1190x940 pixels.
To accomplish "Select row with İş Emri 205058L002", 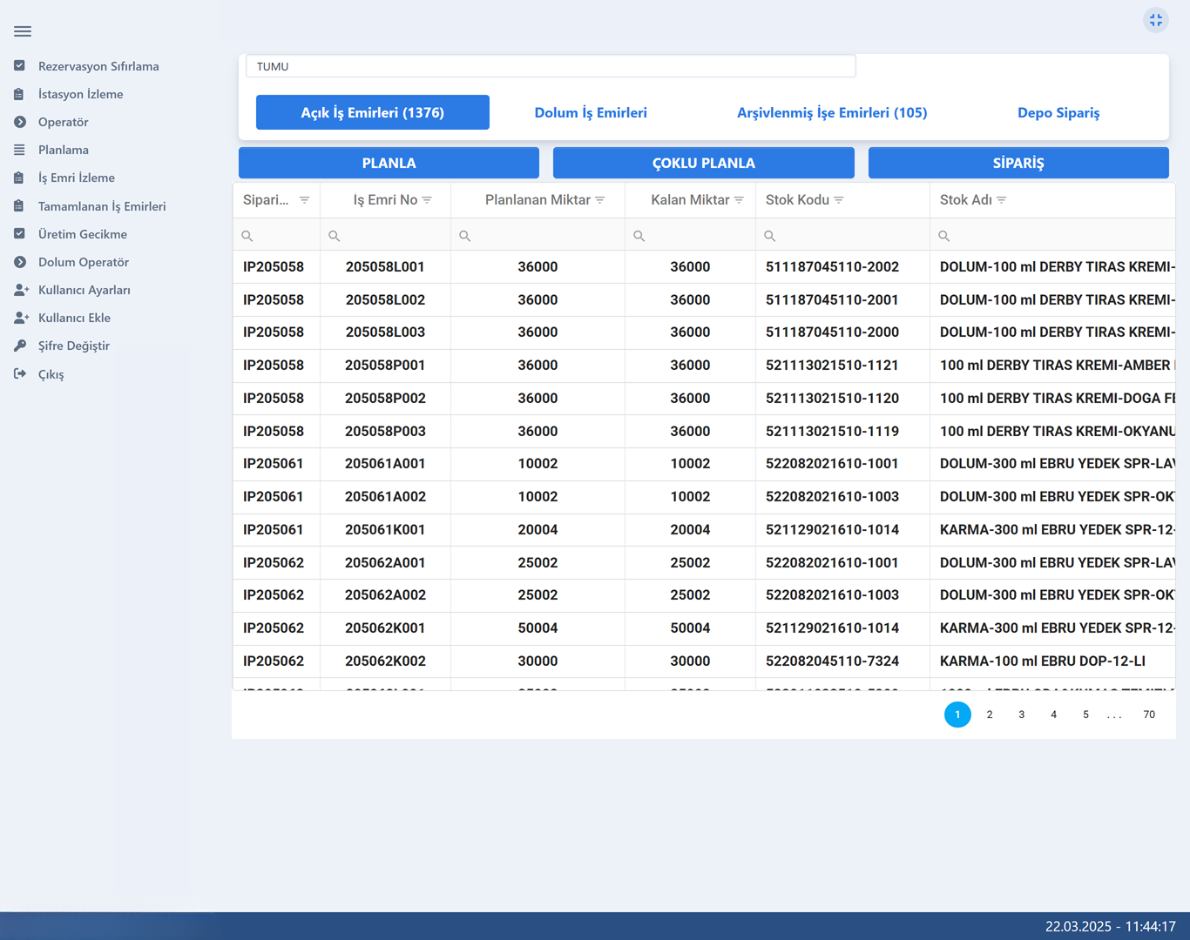I will [704, 300].
